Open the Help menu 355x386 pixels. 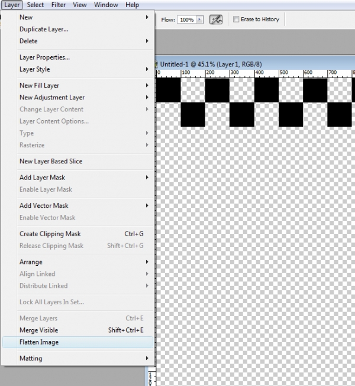(x=132, y=5)
